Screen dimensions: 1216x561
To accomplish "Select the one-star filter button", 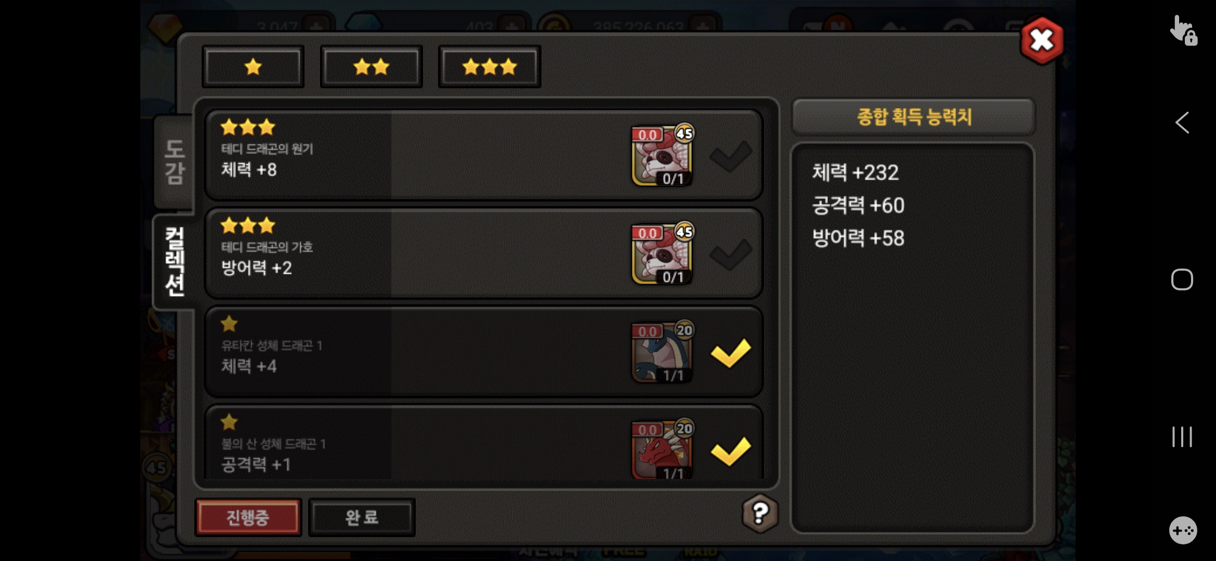I will pos(253,66).
